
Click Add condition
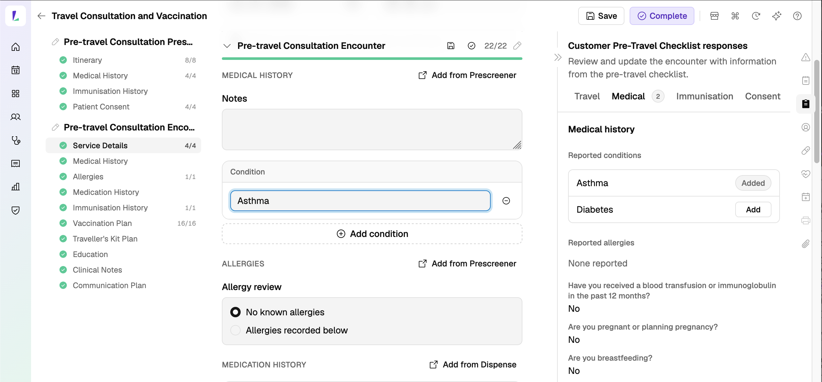372,234
